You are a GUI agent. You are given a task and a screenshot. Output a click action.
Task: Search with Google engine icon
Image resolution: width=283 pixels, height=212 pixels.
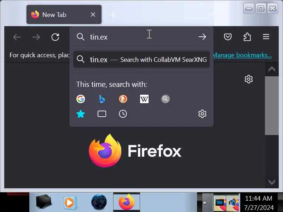coord(81,99)
